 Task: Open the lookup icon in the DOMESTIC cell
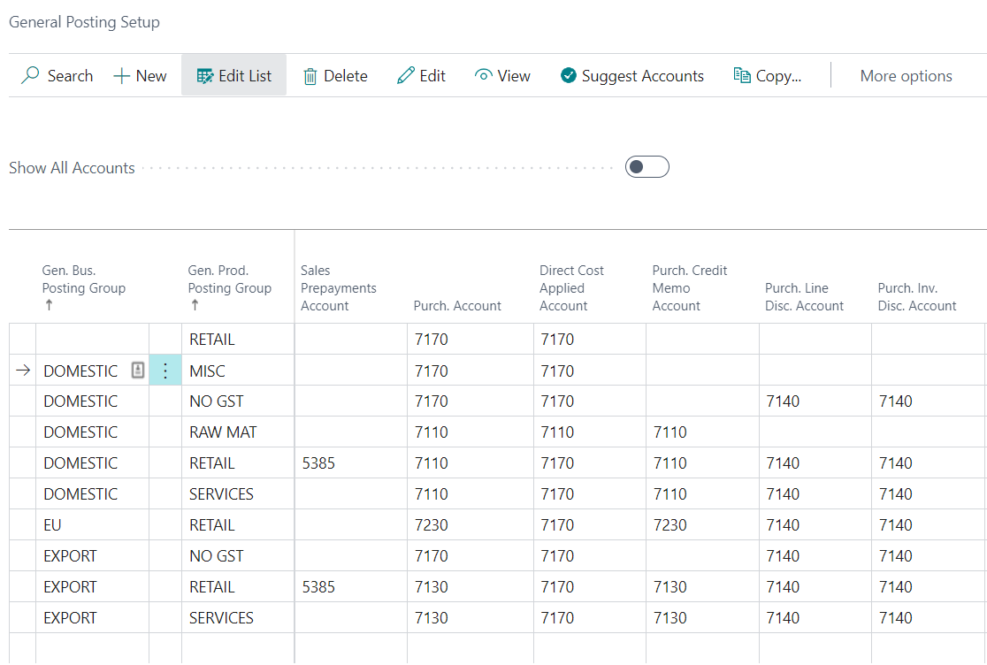(x=138, y=370)
